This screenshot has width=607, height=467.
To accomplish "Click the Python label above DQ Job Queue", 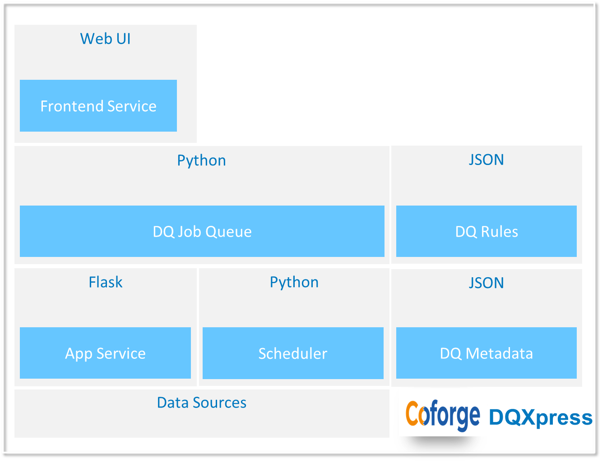I will coord(201,160).
